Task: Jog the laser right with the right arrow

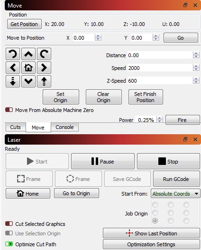Action: [x=44, y=68]
